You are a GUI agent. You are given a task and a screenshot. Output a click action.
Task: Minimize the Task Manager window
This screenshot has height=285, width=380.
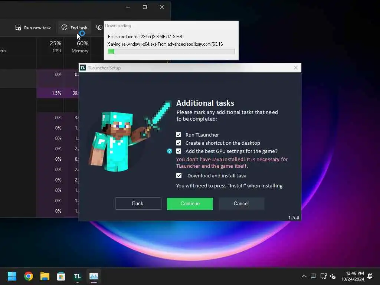coord(128,7)
